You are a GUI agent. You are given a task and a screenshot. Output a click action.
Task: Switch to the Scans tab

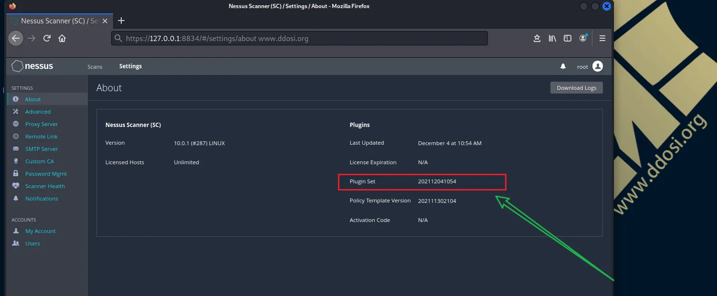[95, 67]
